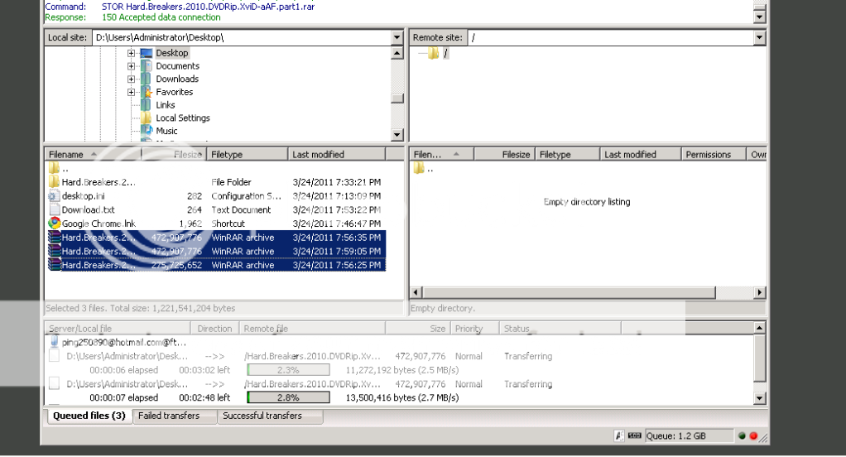Screen dimensions: 846x457
Task: Click scroll-up arrow of local folder tree
Action: pyautogui.click(x=397, y=53)
